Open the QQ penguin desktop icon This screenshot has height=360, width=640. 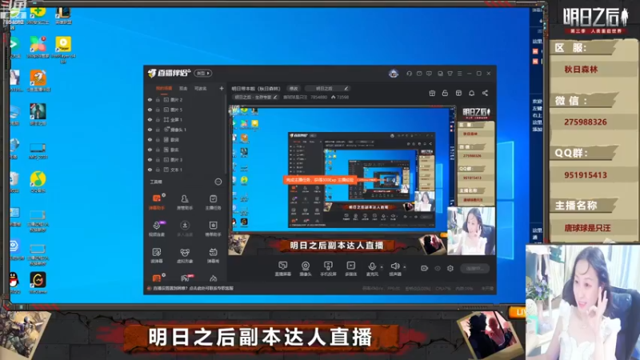(x=14, y=282)
